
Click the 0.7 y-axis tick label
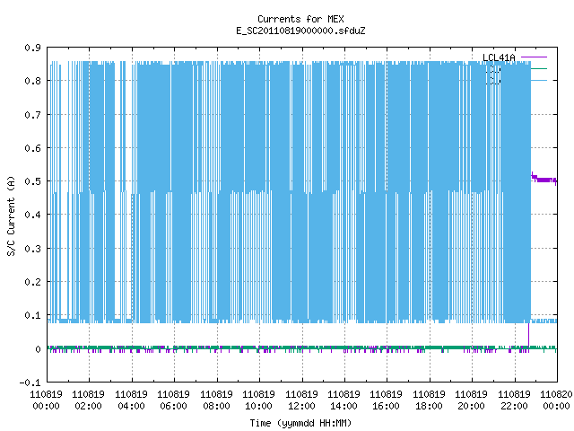coord(32,115)
